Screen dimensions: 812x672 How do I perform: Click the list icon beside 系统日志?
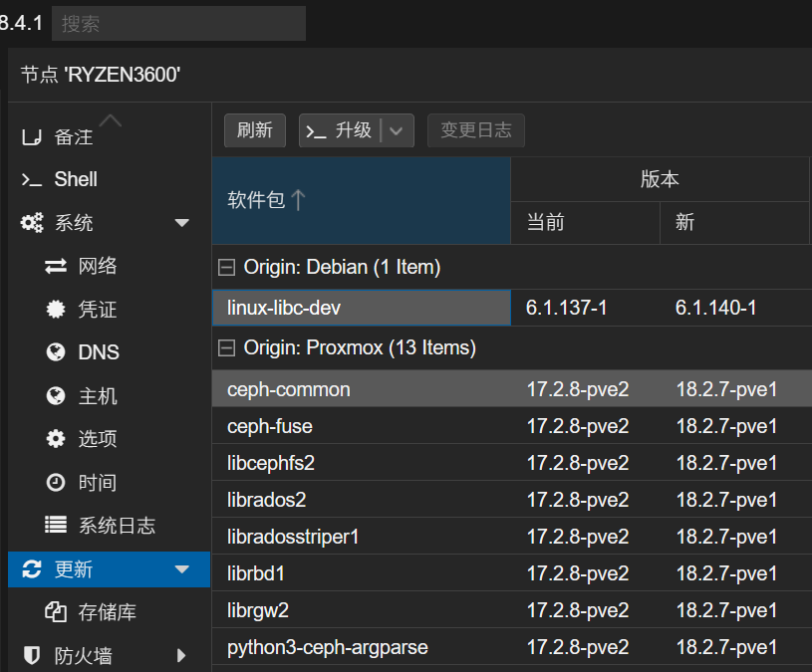(x=56, y=525)
